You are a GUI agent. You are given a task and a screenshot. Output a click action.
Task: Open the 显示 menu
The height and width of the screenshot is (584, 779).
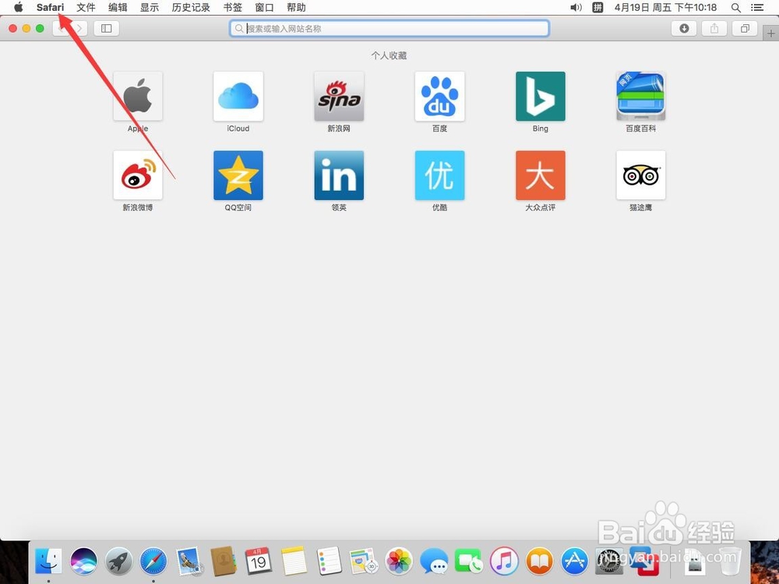[x=150, y=7]
